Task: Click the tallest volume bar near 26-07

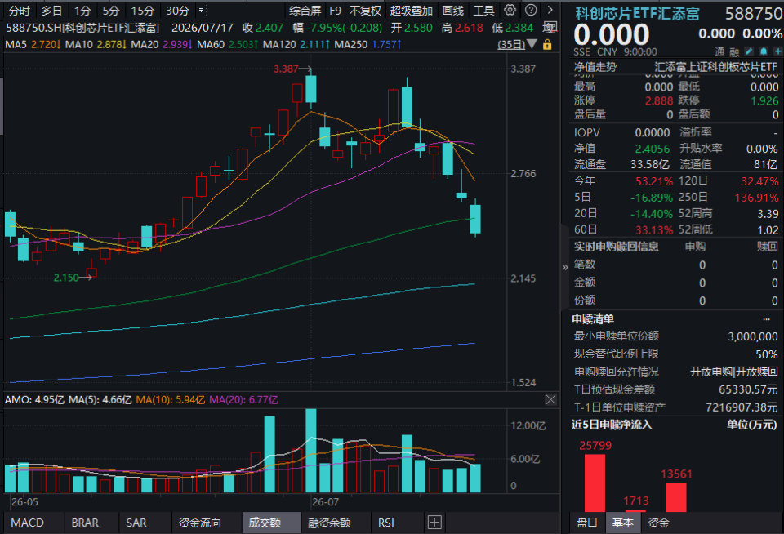Action: point(310,451)
